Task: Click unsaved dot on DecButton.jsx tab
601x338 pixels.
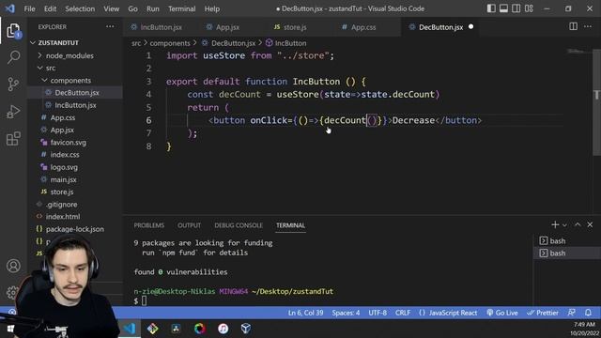Action: [x=470, y=26]
